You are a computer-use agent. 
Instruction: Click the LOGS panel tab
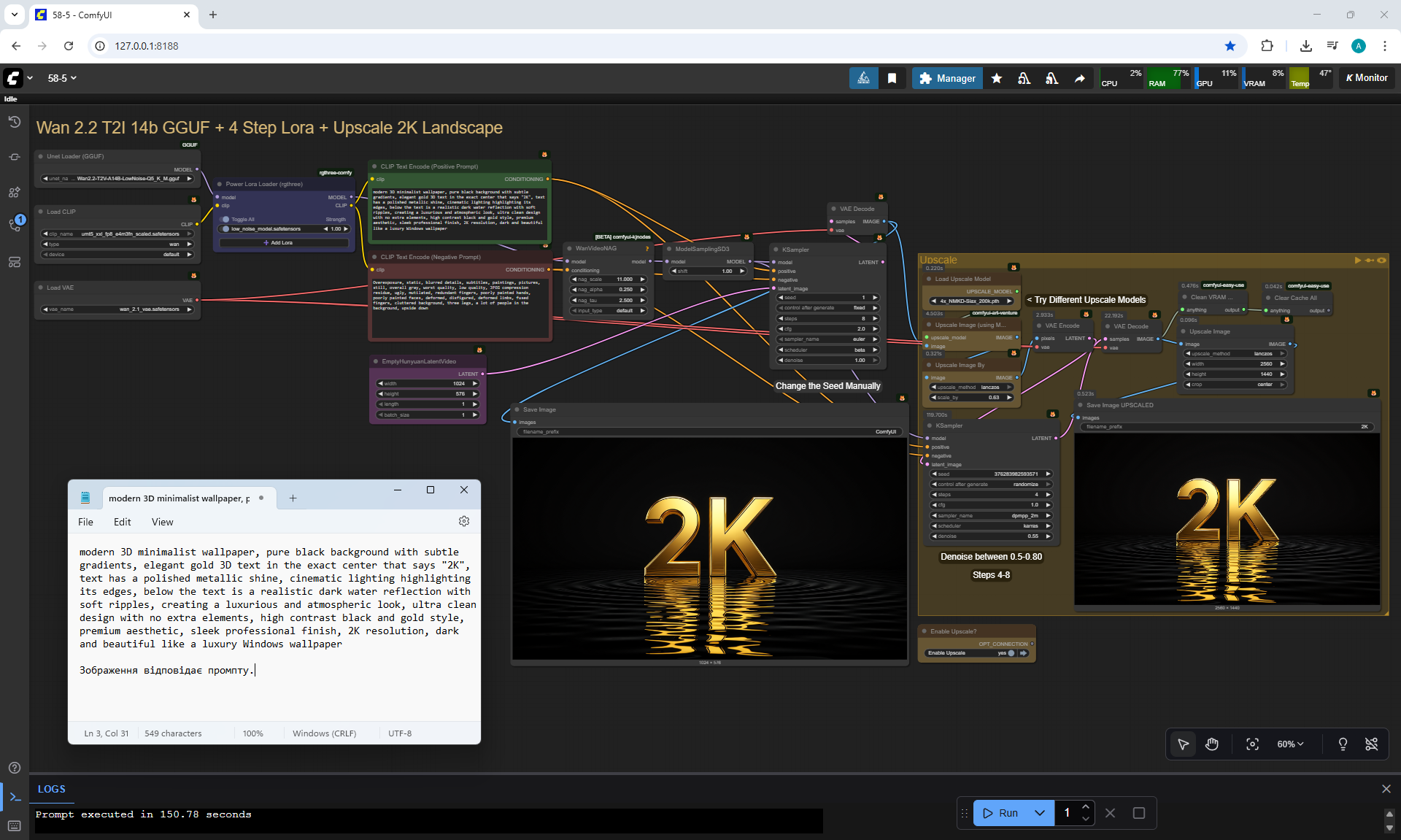pos(52,789)
